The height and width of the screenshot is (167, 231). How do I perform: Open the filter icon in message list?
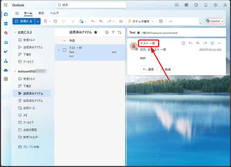point(113,32)
